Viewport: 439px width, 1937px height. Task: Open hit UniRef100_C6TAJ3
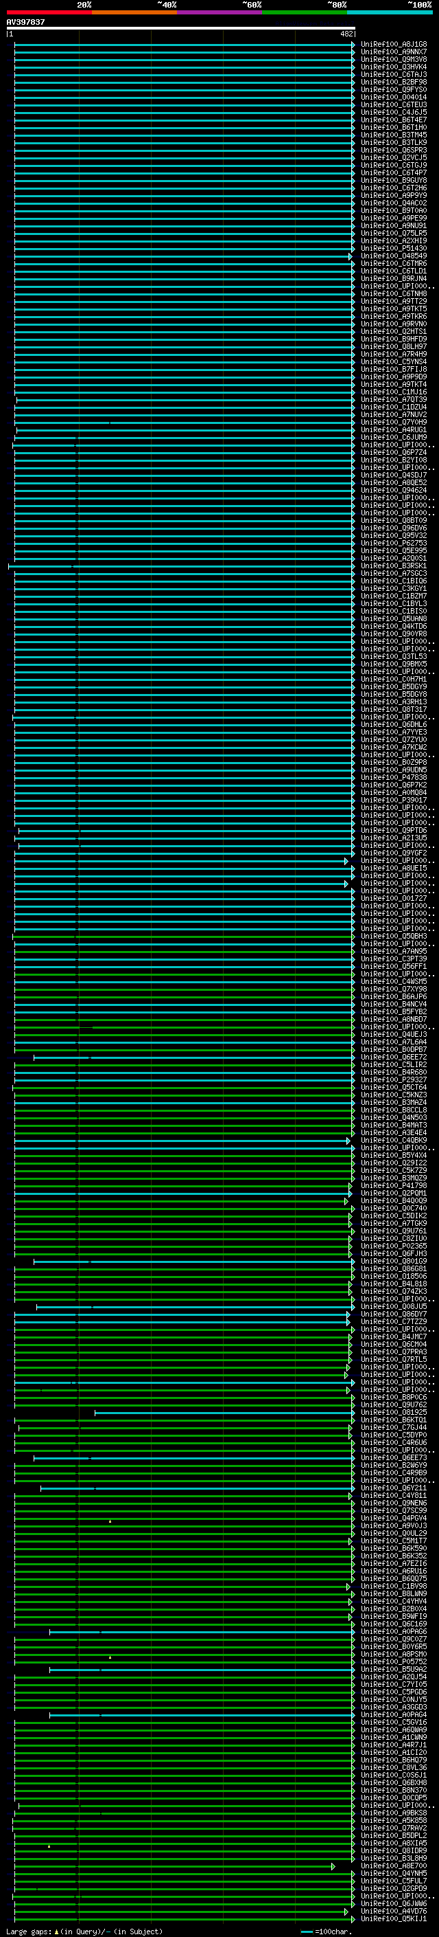[394, 74]
